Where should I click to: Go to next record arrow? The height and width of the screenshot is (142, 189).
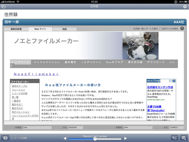click(125, 138)
